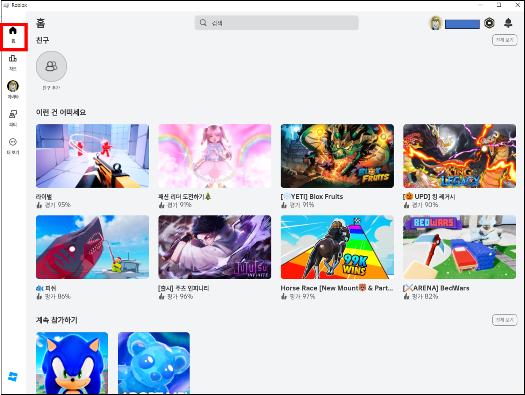
Task: Open the Sonic game thumbnail
Action: 72,364
